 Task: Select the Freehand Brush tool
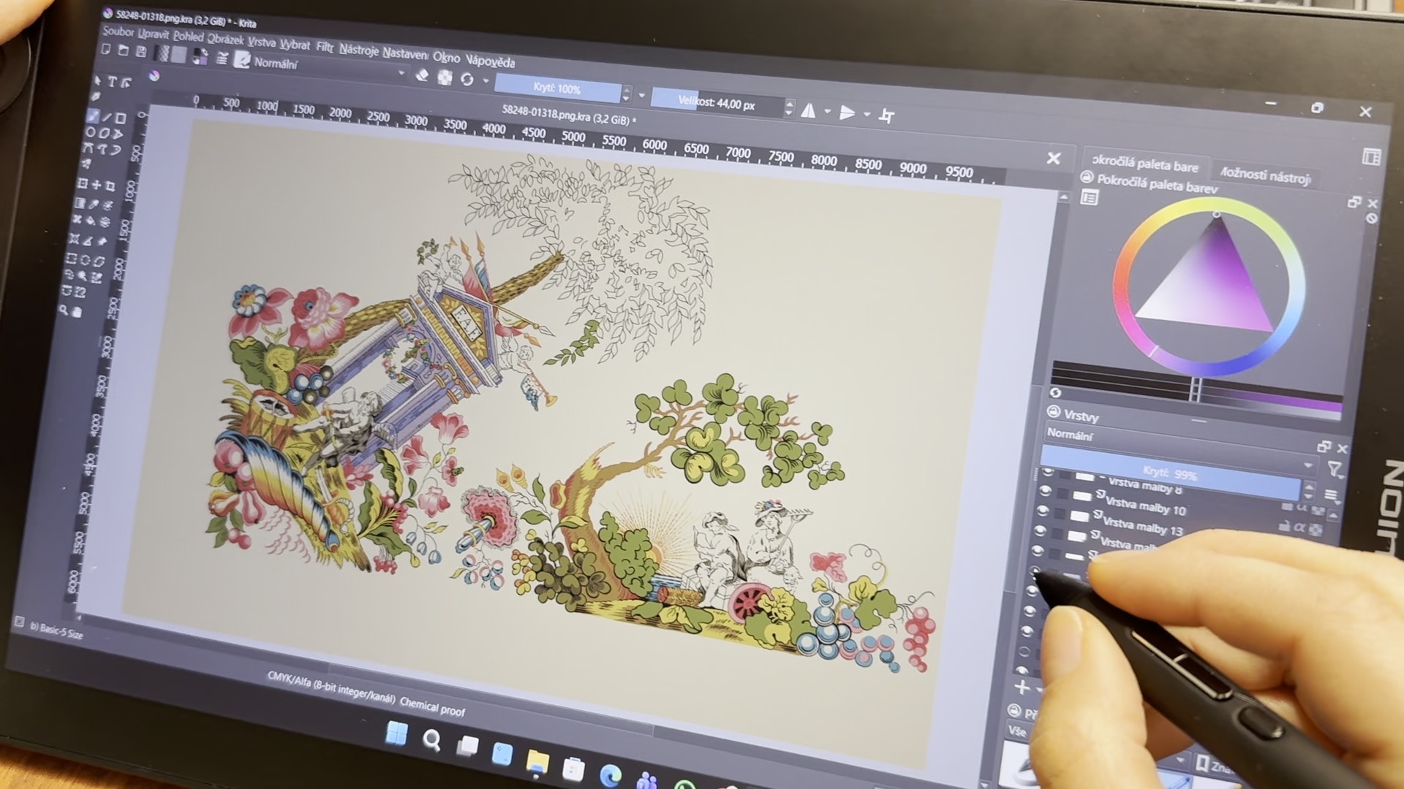point(92,116)
